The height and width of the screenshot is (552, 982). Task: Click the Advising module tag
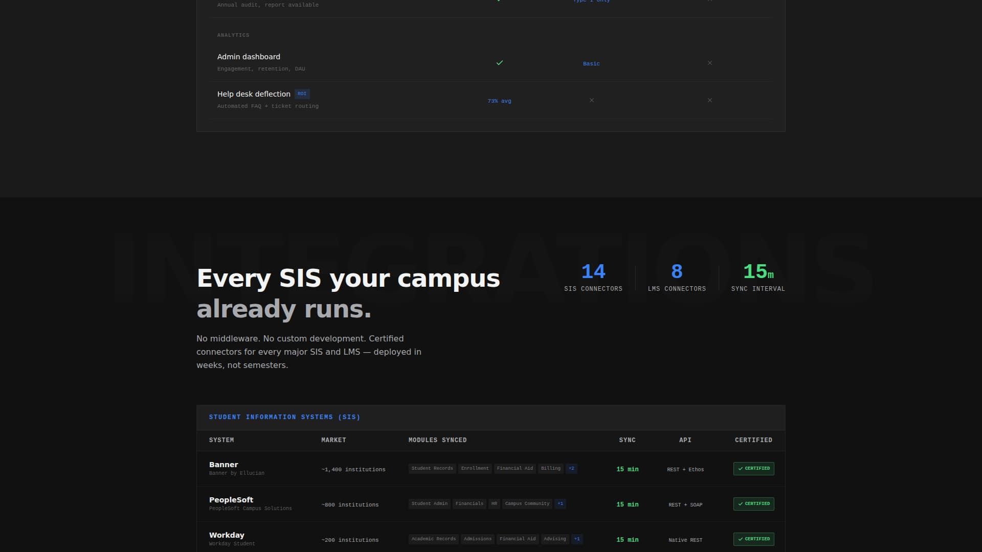(555, 539)
